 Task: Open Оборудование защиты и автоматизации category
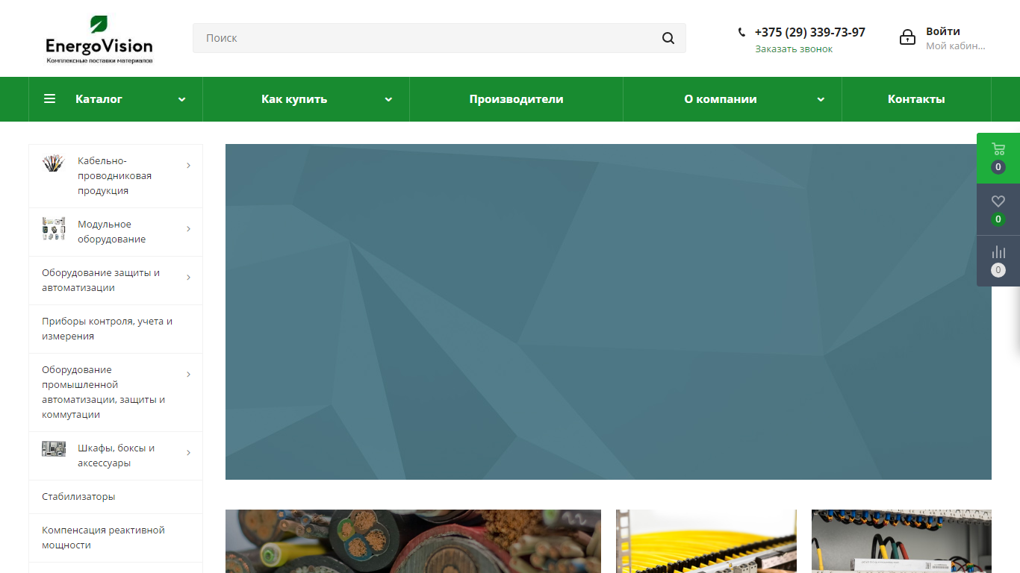click(101, 281)
